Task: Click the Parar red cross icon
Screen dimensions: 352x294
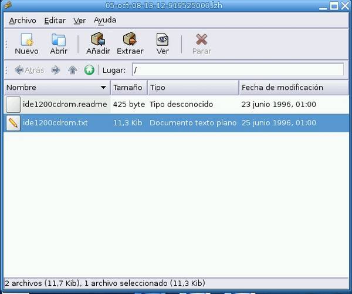Action: tap(201, 39)
